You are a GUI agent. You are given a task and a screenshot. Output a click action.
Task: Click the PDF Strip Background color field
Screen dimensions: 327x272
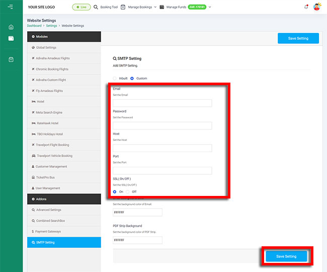(137, 240)
